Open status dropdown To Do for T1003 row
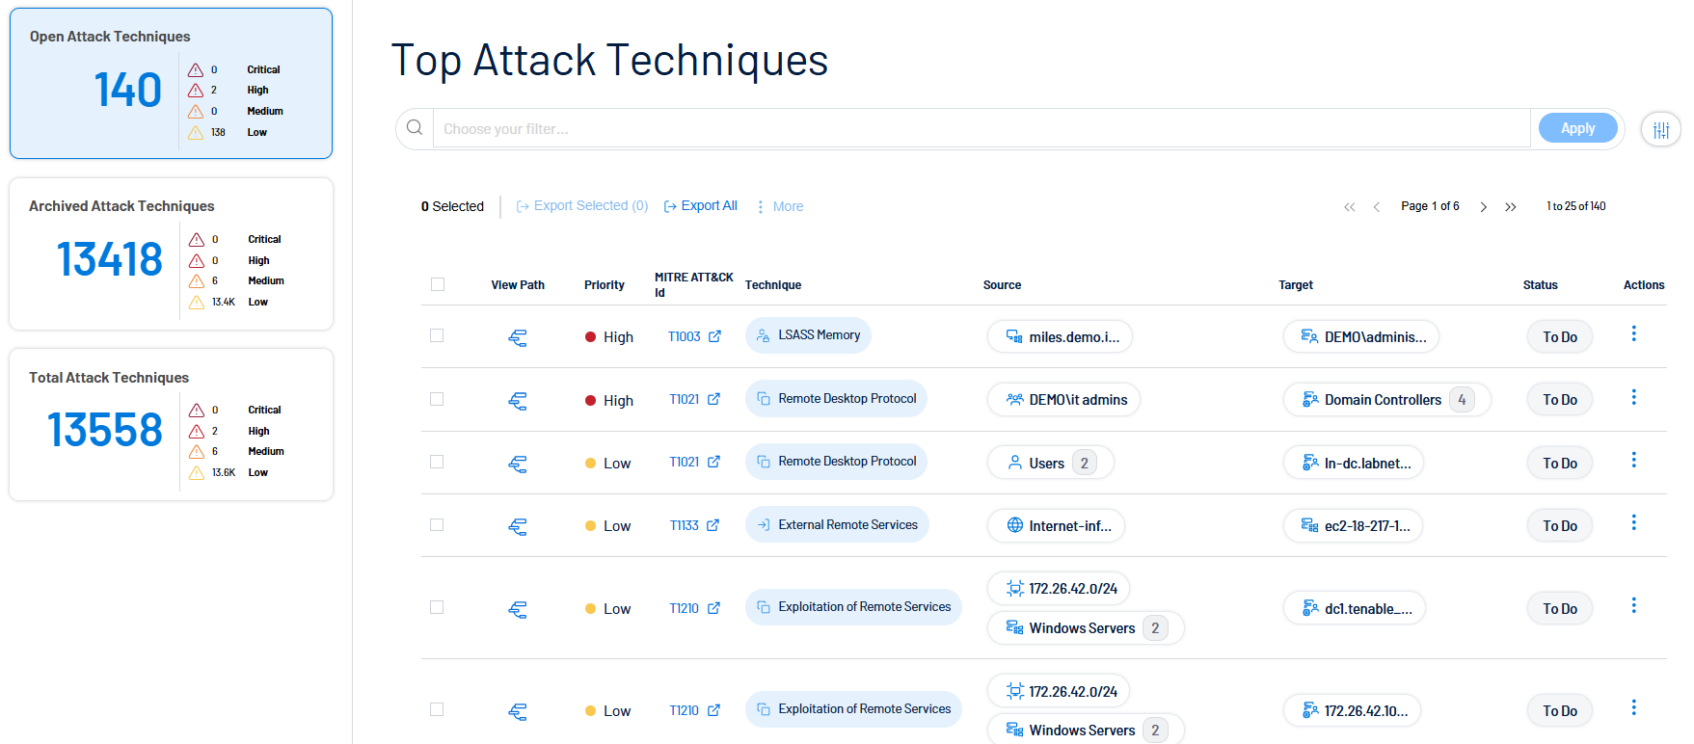Screen dimensions: 1694x744 coord(1559,337)
